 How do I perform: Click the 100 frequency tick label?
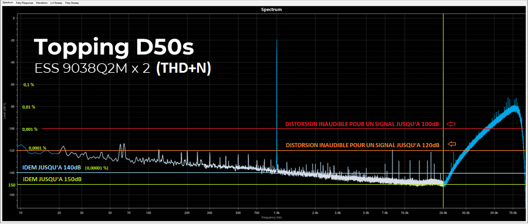point(149,213)
